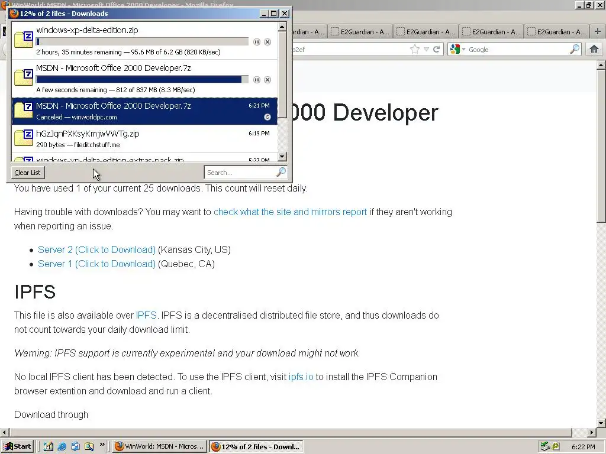The width and height of the screenshot is (606, 454).
Task: Click the Safely Remove Hardware tray icon
Action: click(x=545, y=447)
